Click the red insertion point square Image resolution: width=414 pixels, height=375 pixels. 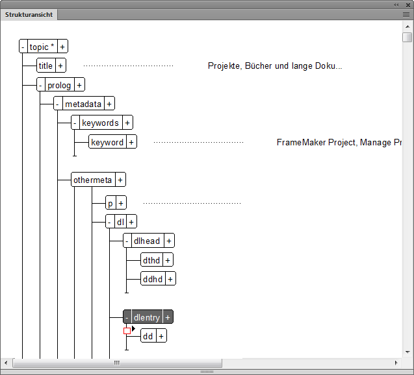[127, 331]
